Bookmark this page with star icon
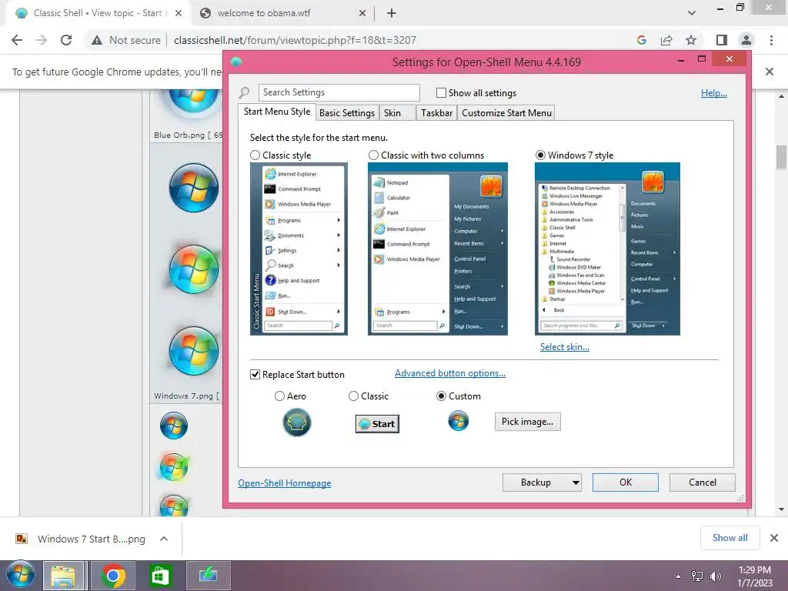788x591 pixels. pyautogui.click(x=691, y=40)
